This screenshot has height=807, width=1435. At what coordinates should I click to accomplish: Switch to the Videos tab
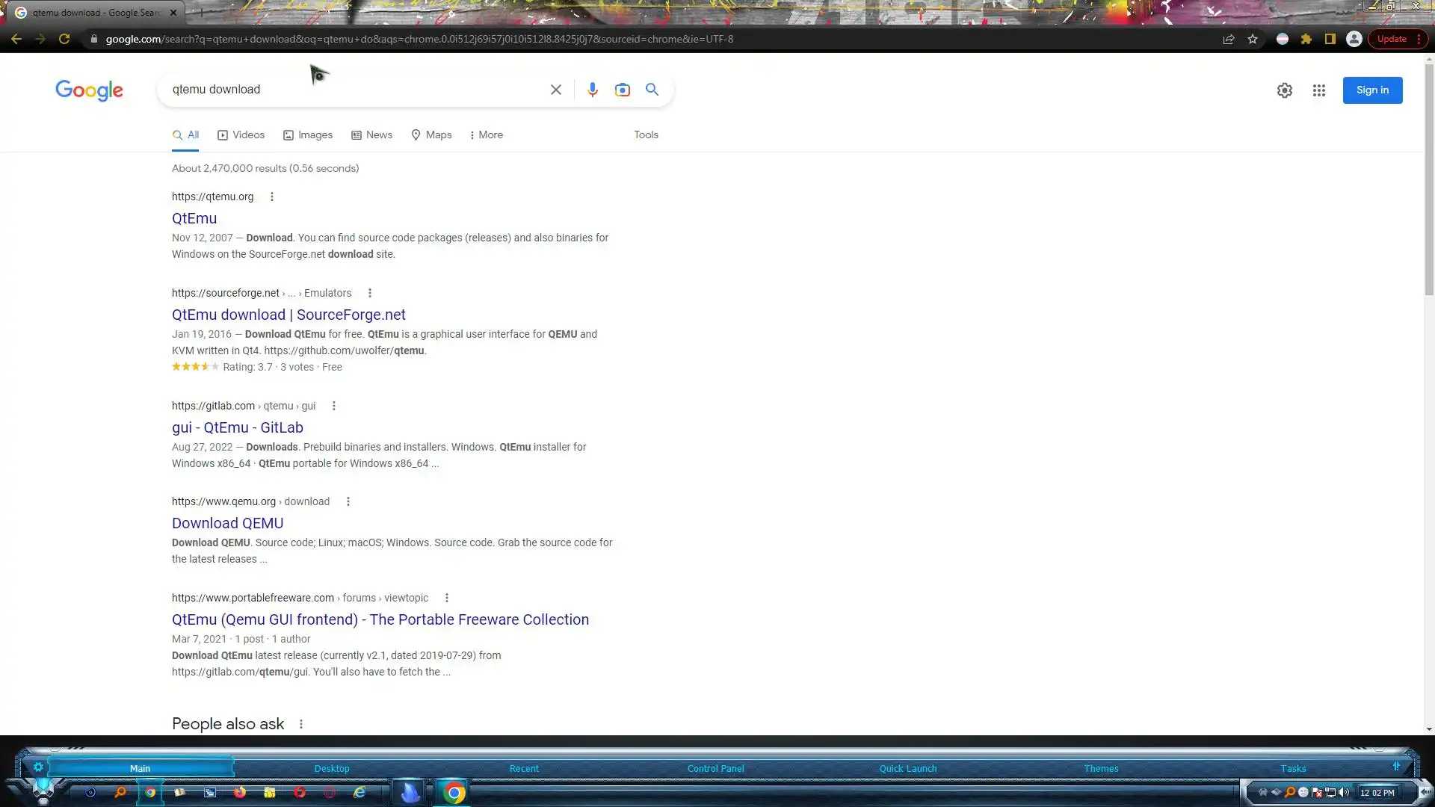click(241, 135)
